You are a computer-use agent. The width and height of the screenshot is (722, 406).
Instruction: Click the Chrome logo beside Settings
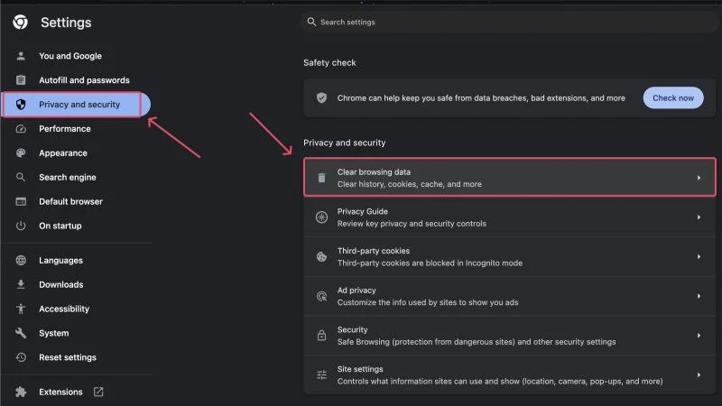coord(20,22)
